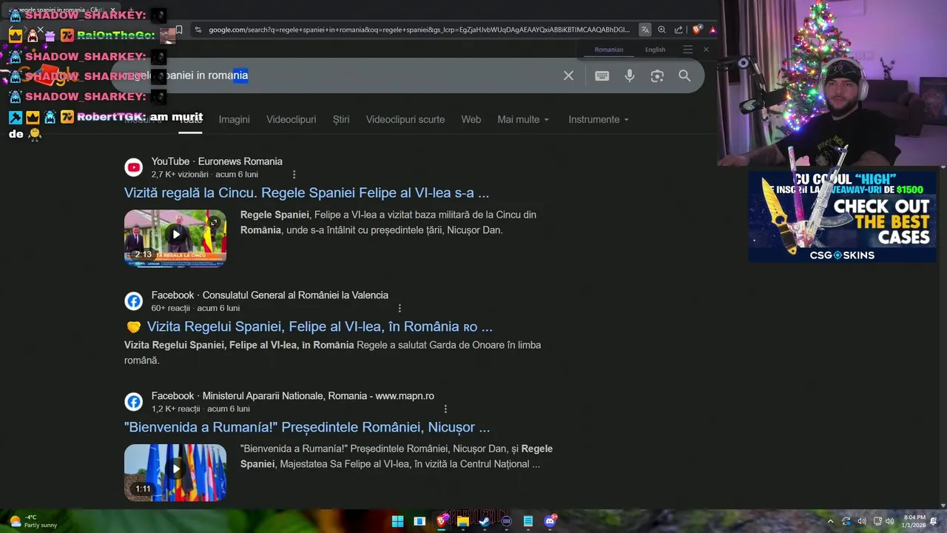
Task: Play the 1:11 flags video thumbnail
Action: click(175, 472)
